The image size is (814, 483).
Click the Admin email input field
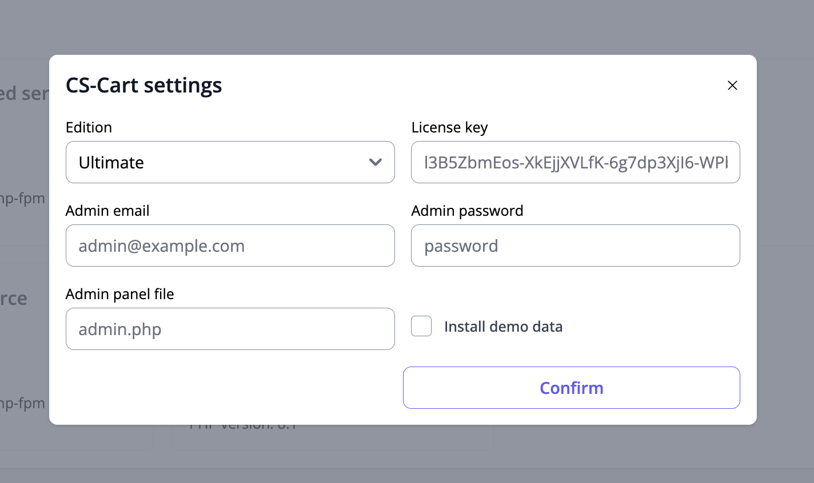pyautogui.click(x=230, y=245)
